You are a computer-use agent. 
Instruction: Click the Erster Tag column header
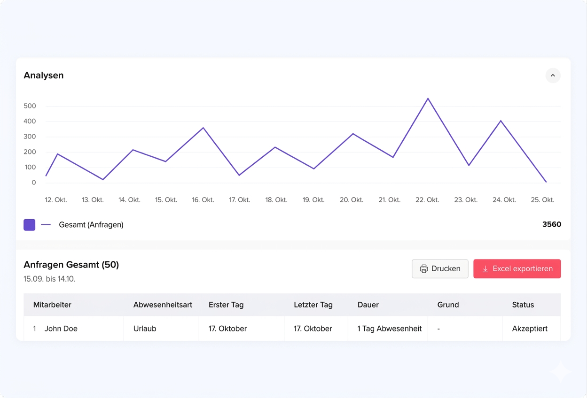226,305
